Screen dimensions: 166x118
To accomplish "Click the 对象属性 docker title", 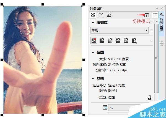I will [97, 9].
